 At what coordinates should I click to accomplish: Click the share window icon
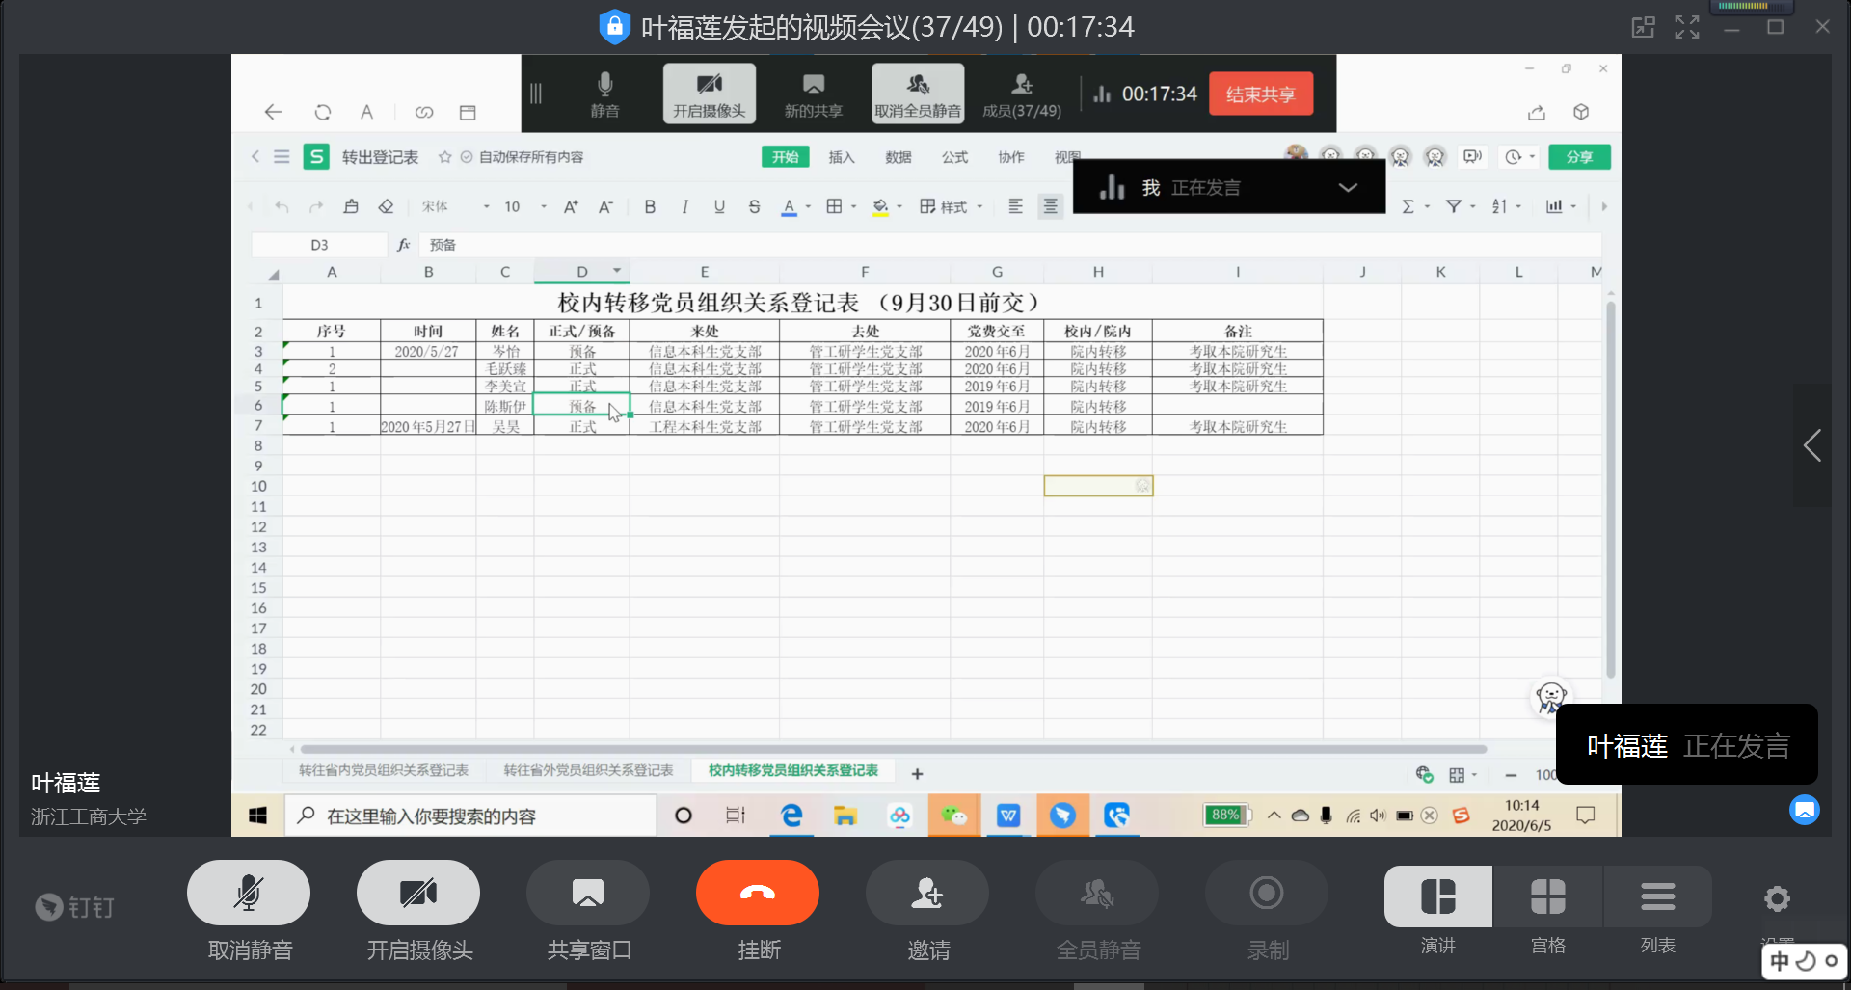[587, 893]
